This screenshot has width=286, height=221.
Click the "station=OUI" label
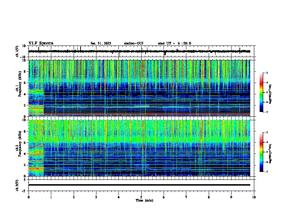point(134,43)
